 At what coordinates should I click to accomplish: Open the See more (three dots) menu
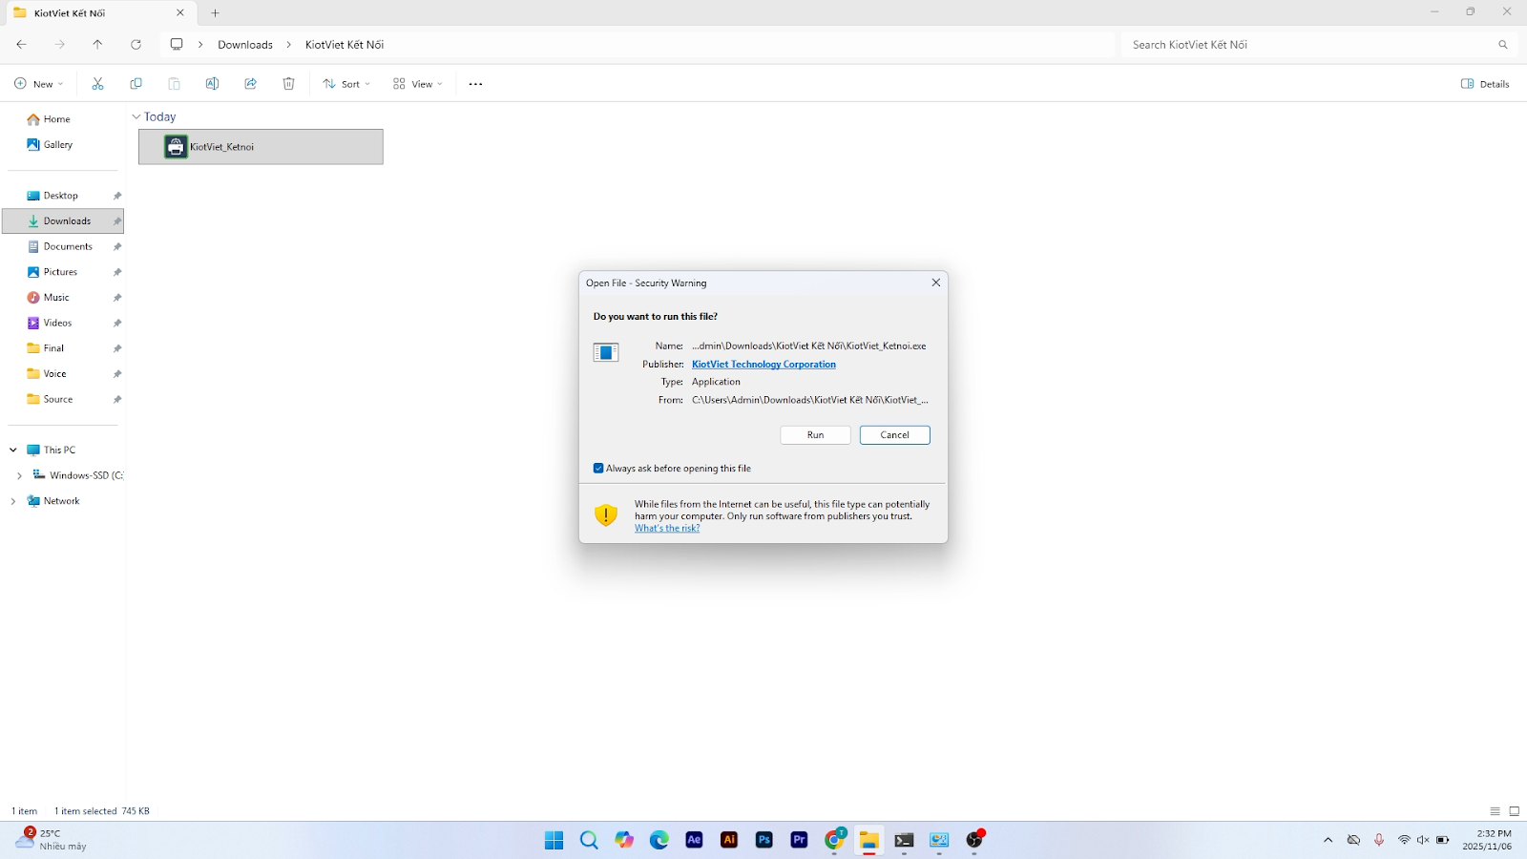click(475, 84)
